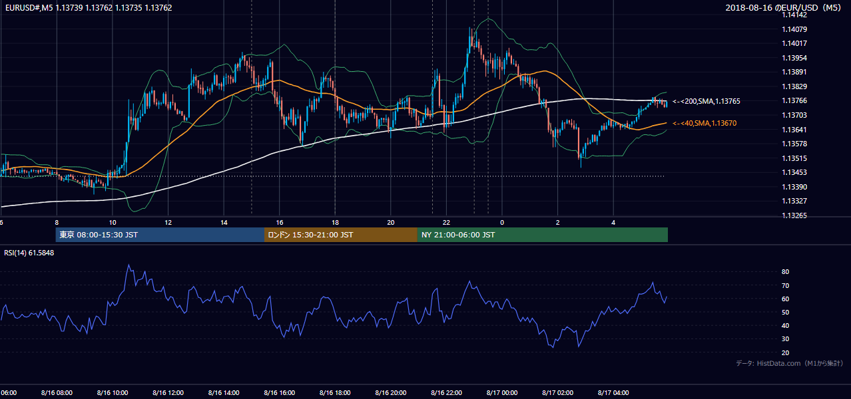Click price axis value 1.13265
851x399 pixels.
(794, 215)
